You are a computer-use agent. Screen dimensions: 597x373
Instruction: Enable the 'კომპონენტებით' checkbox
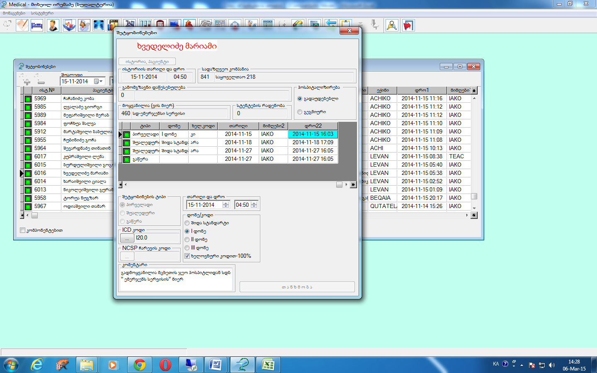23,230
